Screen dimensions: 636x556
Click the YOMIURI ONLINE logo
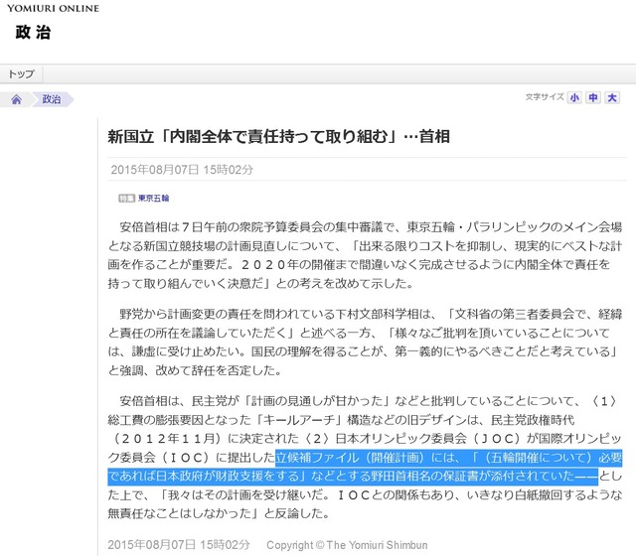click(53, 8)
